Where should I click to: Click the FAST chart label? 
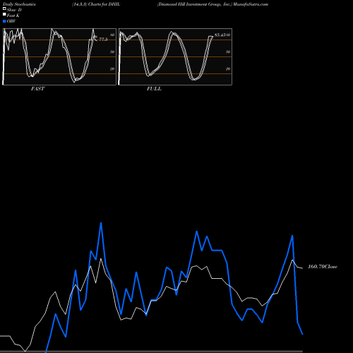coord(37,89)
